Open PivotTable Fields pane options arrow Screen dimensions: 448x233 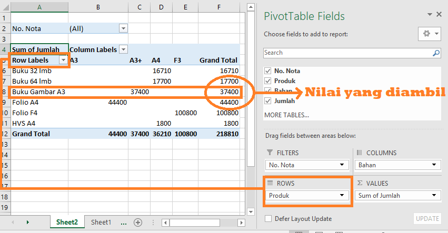[430, 14]
